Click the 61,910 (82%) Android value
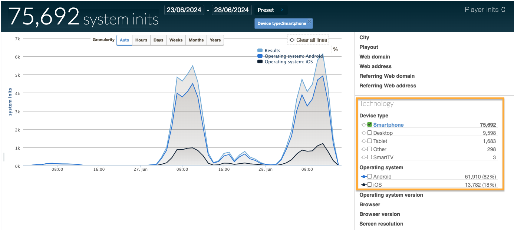Screen dimensions: 514x230 (480, 177)
